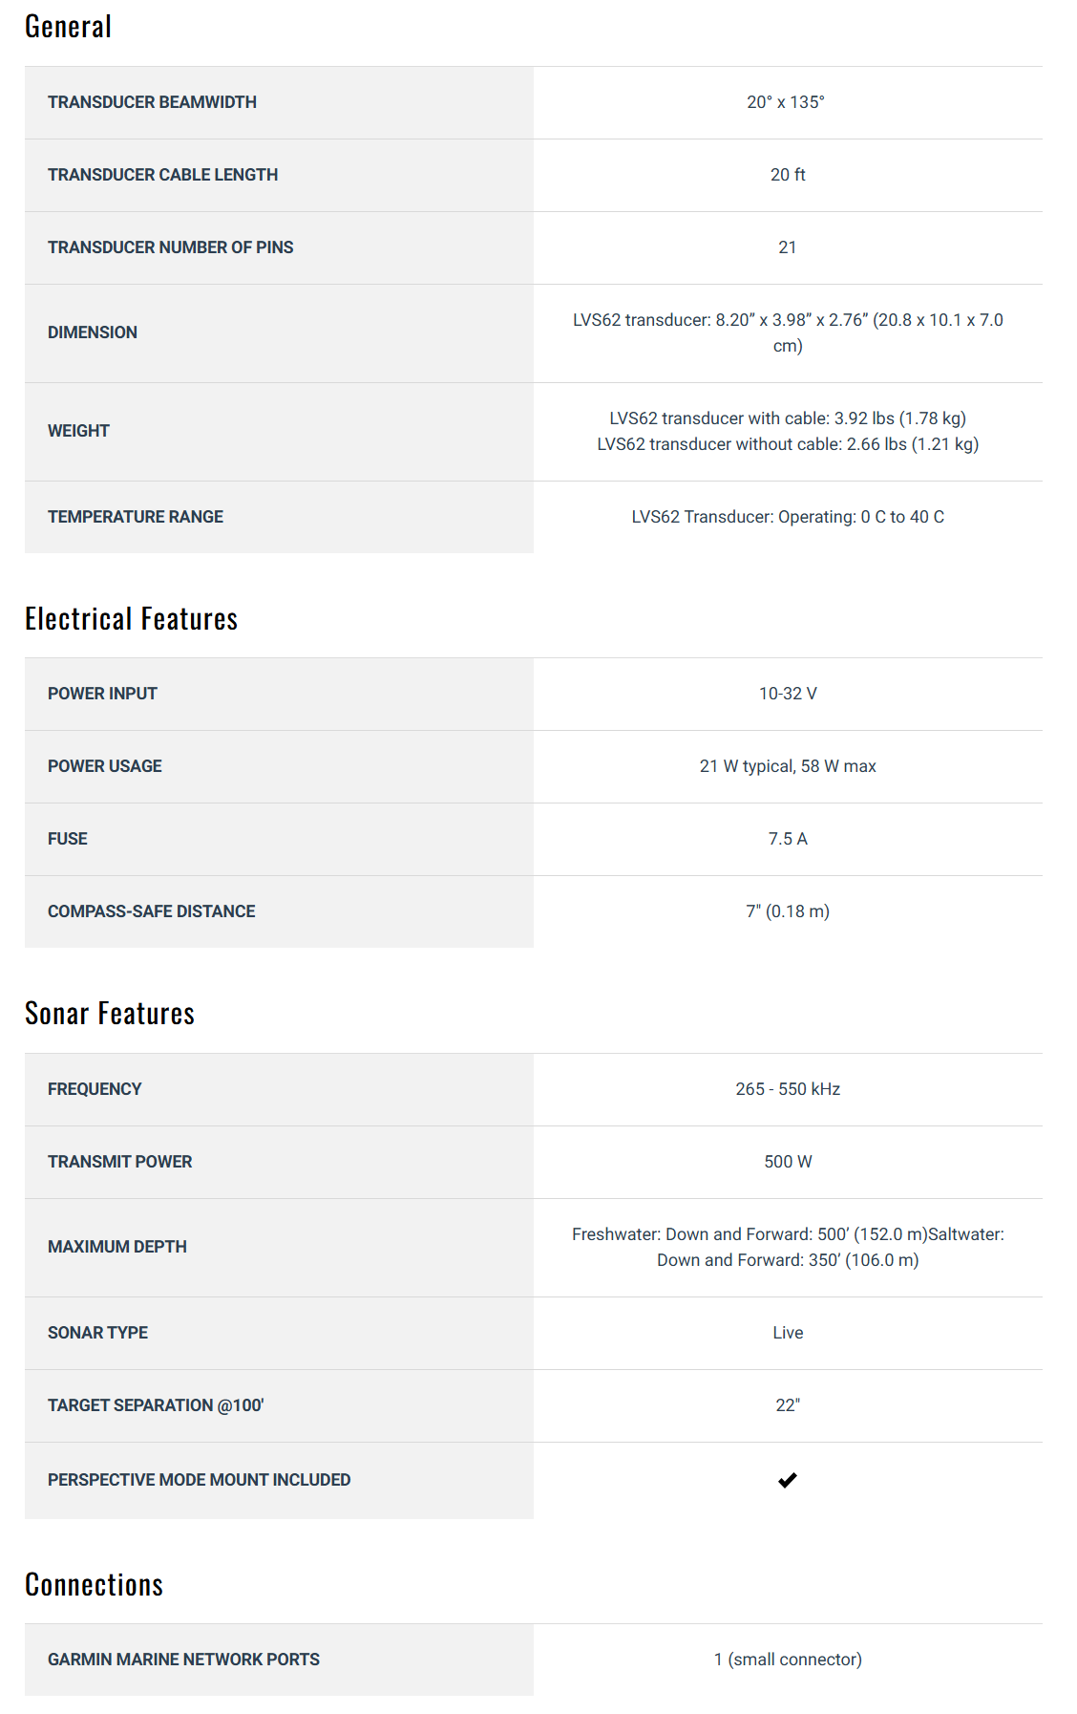Image resolution: width=1077 pixels, height=1714 pixels.
Task: Click the Perspective Mode Mount checkmark icon
Action: [787, 1480]
